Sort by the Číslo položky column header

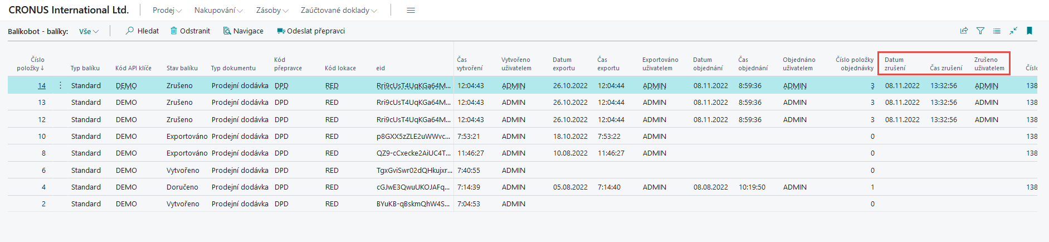31,64
